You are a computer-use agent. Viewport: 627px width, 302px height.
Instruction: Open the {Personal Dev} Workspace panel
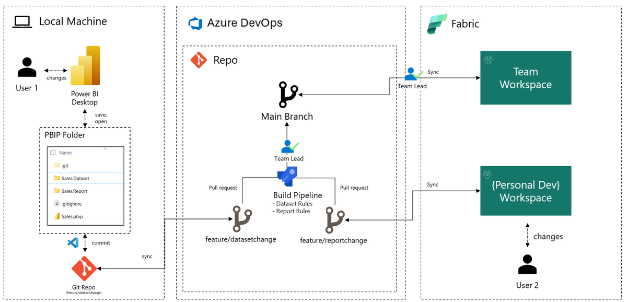coord(526,191)
